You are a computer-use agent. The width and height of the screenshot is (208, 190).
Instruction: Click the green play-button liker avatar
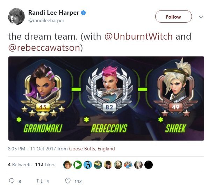(78, 165)
